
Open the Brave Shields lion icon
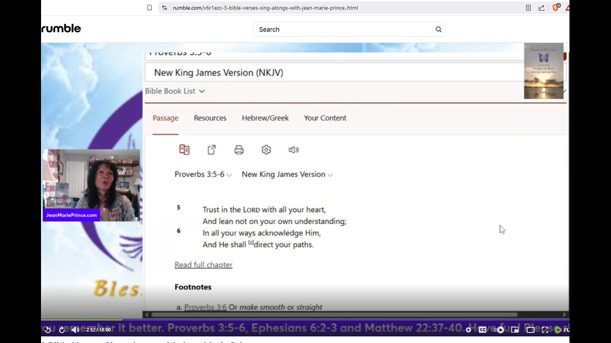(x=556, y=8)
